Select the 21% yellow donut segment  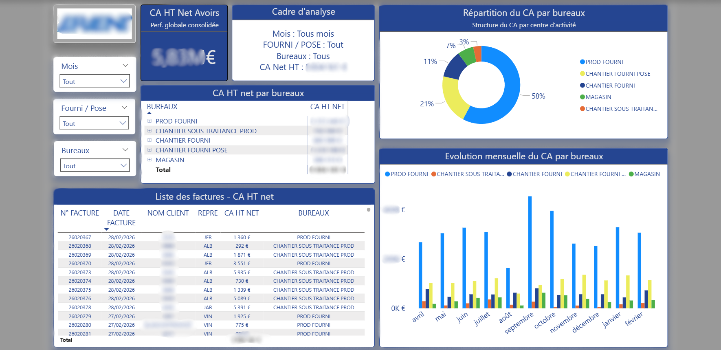453,98
